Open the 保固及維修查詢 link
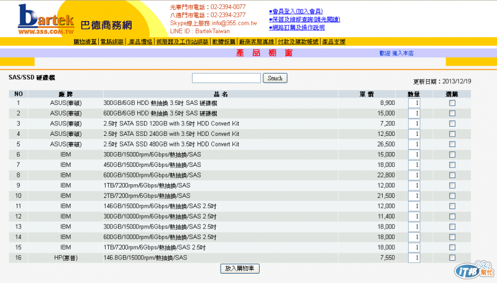 point(304,20)
